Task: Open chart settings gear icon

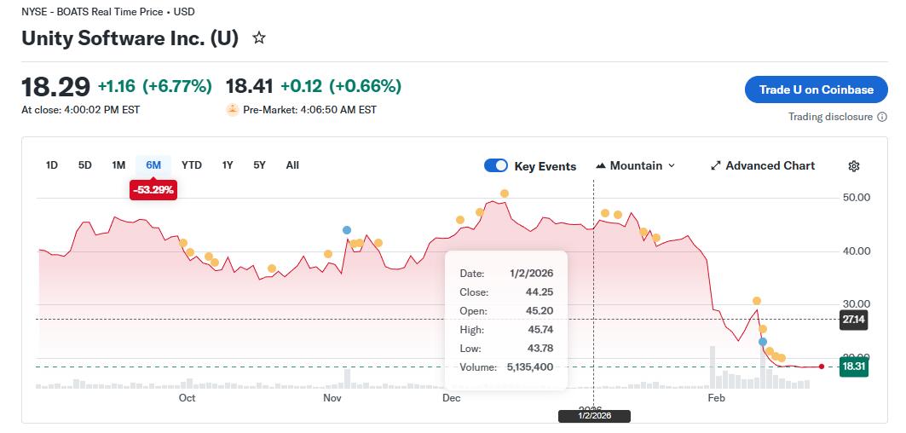Action: (854, 166)
